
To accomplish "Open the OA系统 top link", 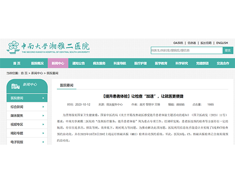I will pyautogui.click(x=178, y=43).
